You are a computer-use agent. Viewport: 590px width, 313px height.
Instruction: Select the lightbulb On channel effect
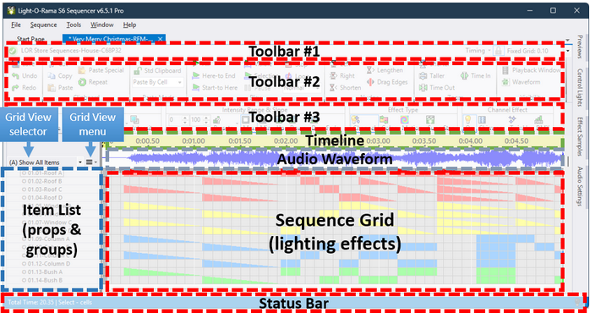click(x=467, y=120)
